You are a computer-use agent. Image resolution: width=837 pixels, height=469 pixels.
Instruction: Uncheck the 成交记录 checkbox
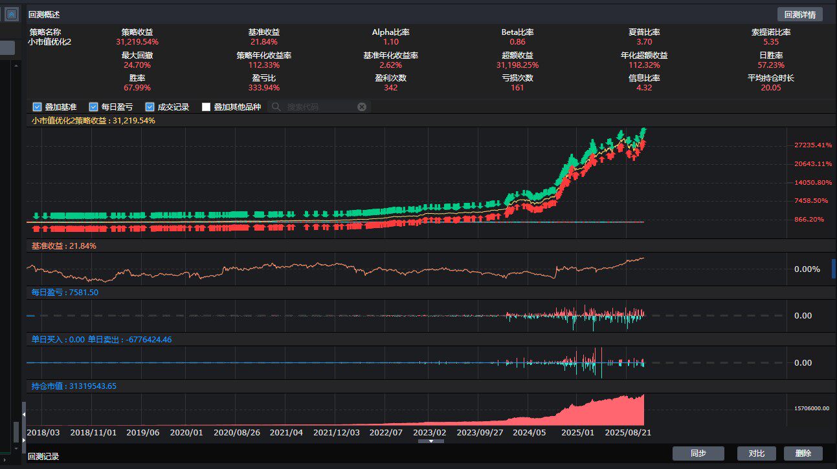point(150,107)
